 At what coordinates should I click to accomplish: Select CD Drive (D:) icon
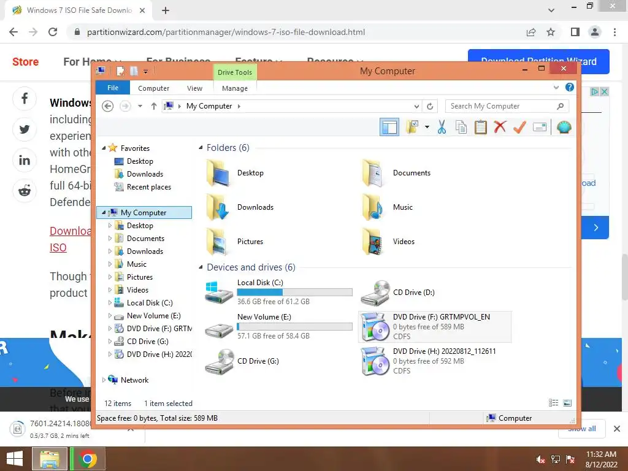pyautogui.click(x=375, y=293)
